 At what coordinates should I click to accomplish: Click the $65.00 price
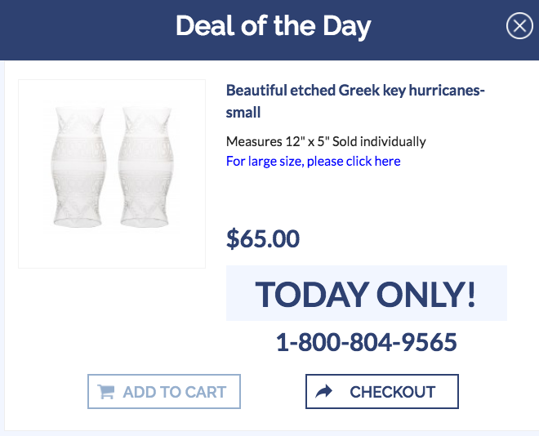tap(263, 239)
